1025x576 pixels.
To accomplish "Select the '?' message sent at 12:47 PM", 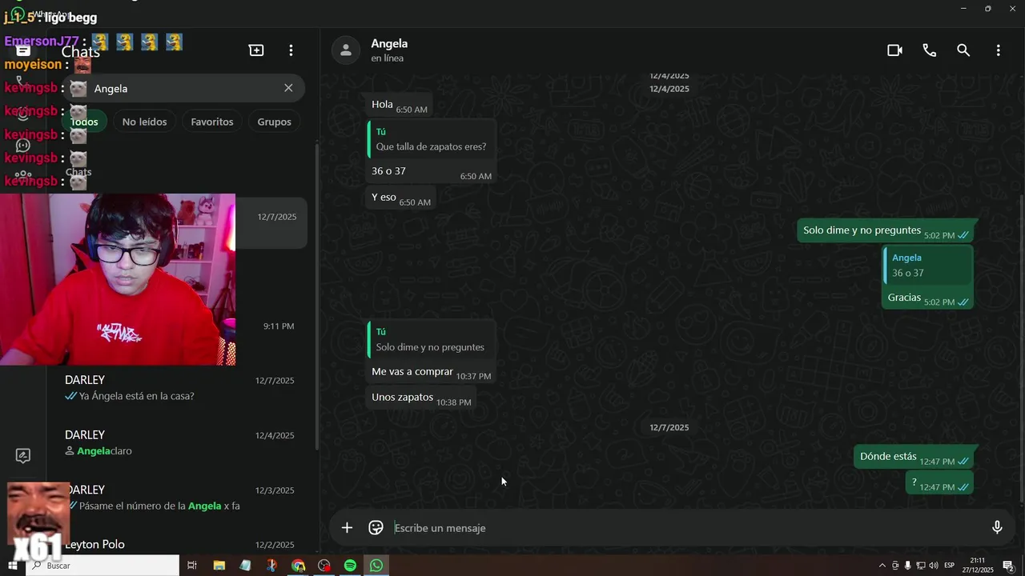I will pyautogui.click(x=941, y=482).
